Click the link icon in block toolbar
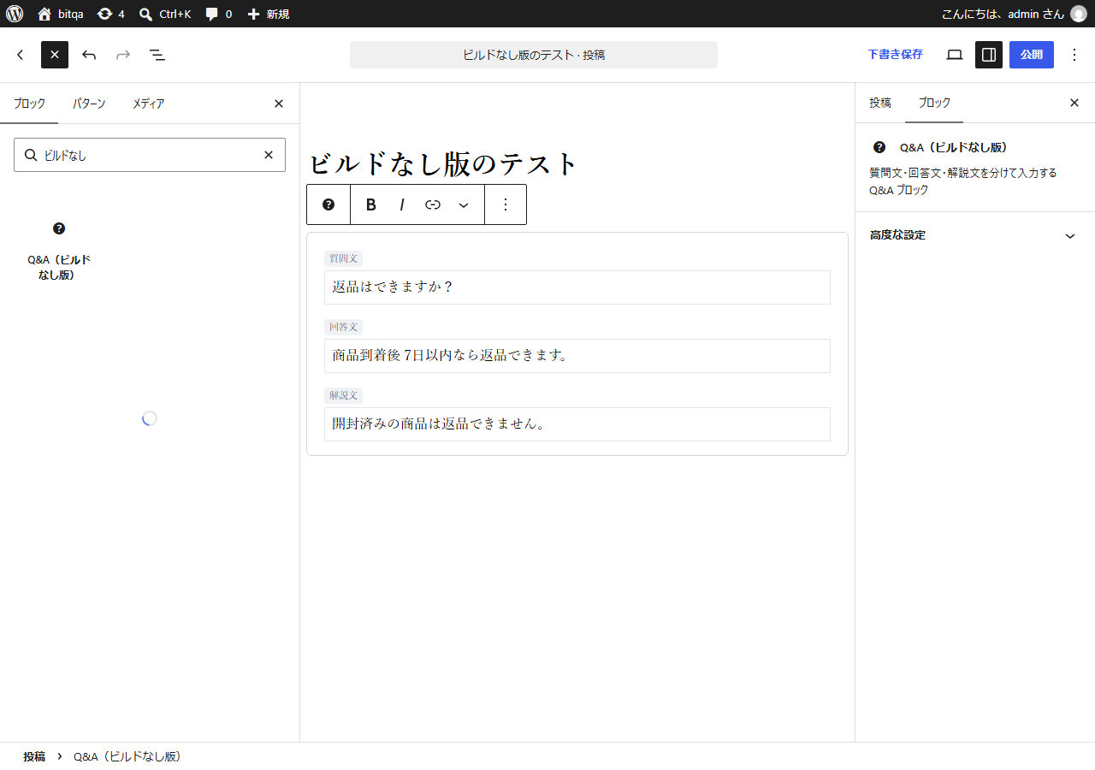This screenshot has height=770, width=1095. [x=433, y=204]
